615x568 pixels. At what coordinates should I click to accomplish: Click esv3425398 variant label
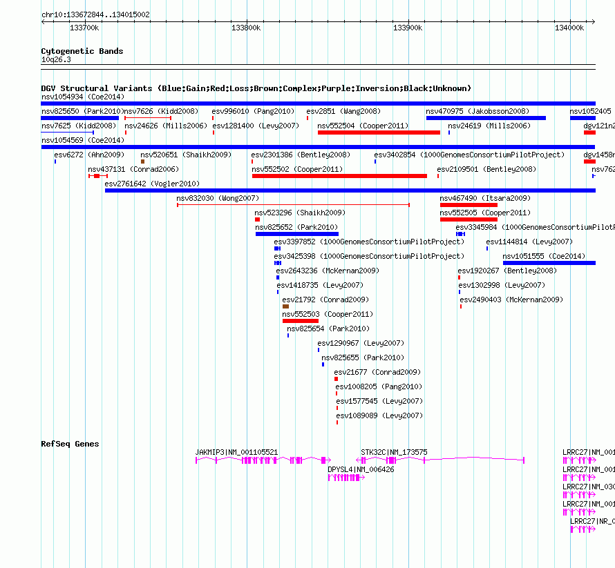[x=369, y=256]
